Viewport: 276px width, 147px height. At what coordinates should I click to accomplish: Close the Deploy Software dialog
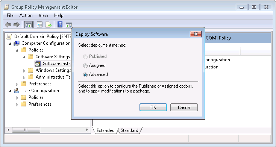tap(196, 34)
